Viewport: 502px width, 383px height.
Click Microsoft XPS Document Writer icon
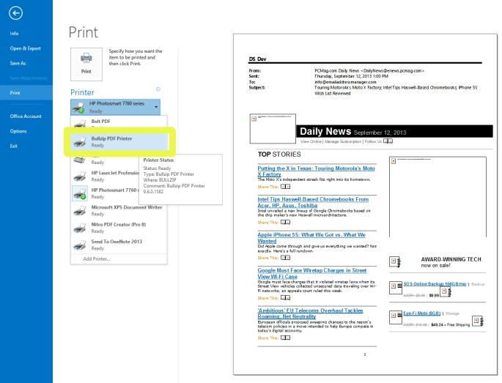(x=80, y=211)
